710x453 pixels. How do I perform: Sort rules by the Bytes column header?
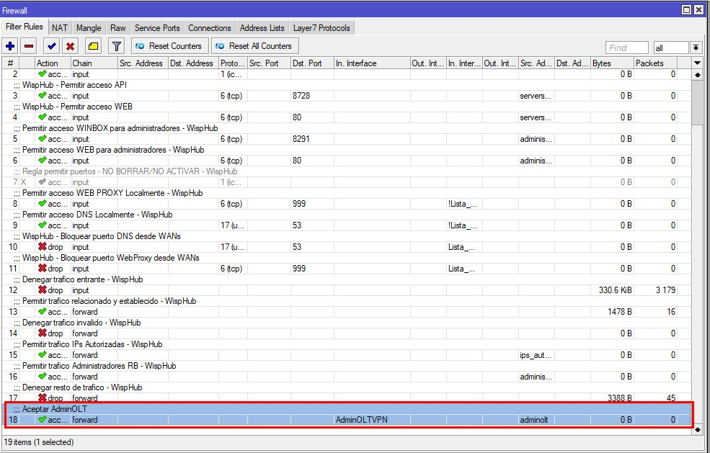click(x=611, y=63)
